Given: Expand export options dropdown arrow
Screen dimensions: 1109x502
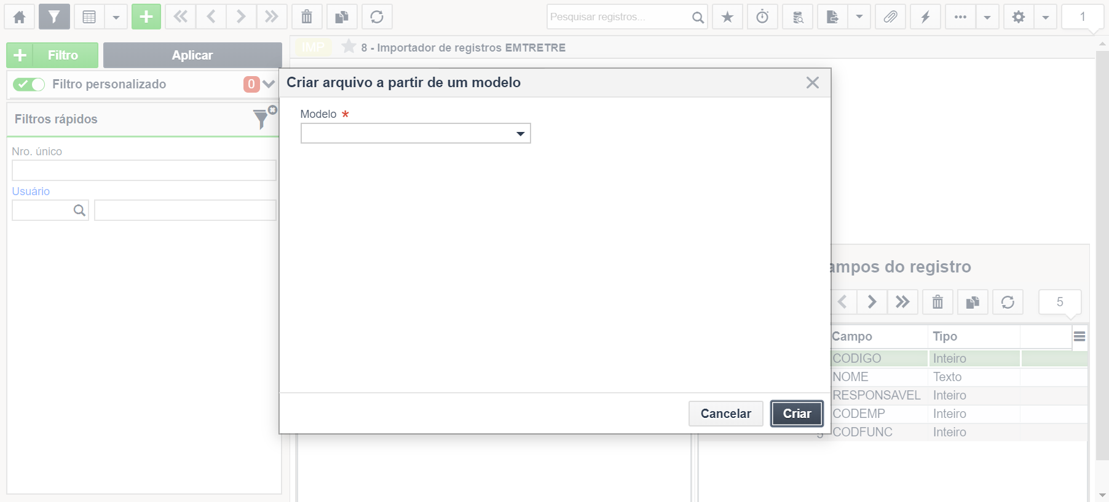Looking at the screenshot, I should (x=859, y=17).
